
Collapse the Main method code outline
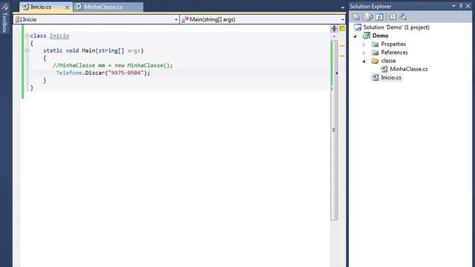27,51
